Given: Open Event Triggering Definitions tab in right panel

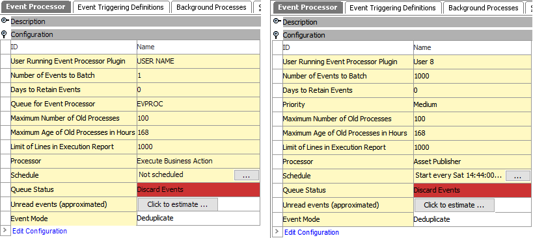Looking at the screenshot, I should tap(392, 7).
